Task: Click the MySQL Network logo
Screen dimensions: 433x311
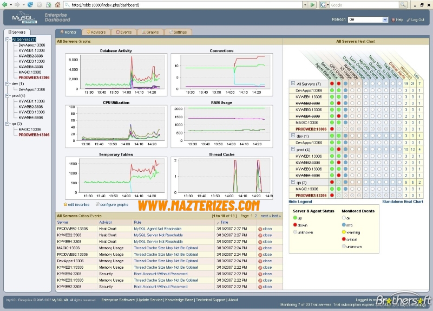Action: coord(24,18)
